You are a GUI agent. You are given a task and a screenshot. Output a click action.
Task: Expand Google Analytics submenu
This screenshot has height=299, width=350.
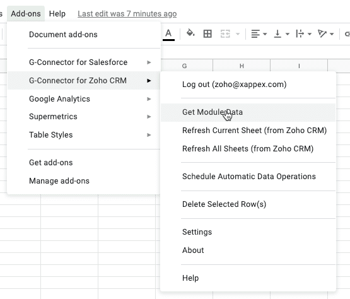pos(84,99)
